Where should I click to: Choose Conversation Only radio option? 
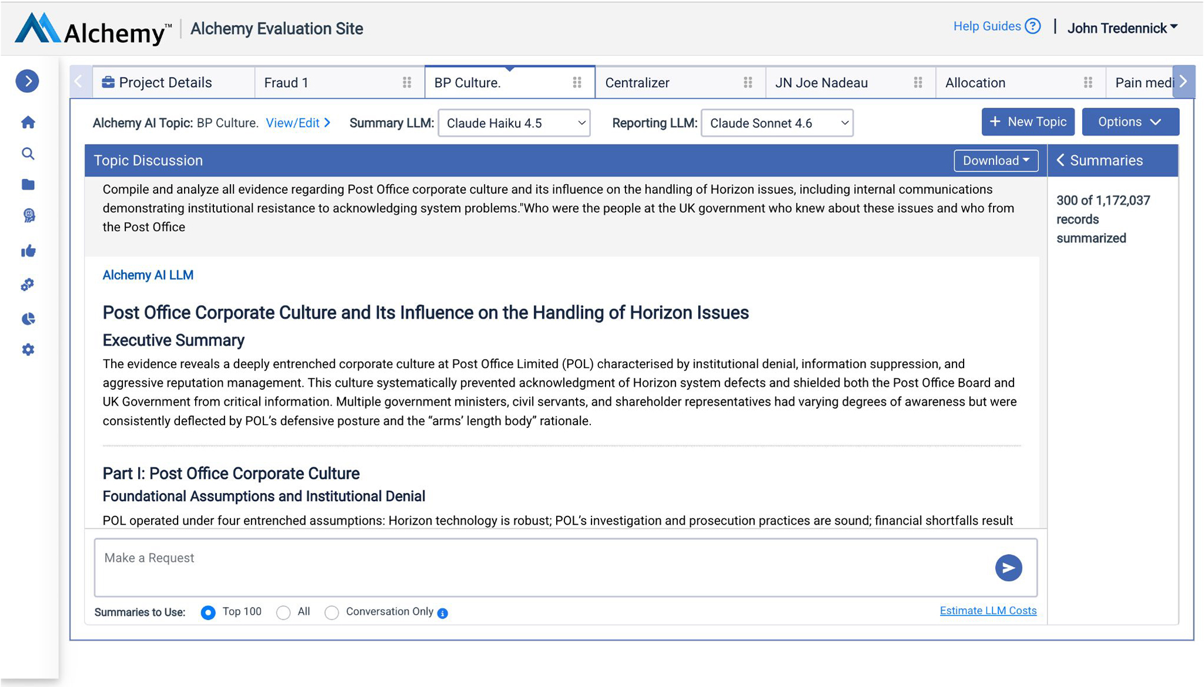tap(332, 612)
